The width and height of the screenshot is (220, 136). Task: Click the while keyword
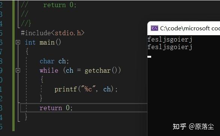[49, 70]
